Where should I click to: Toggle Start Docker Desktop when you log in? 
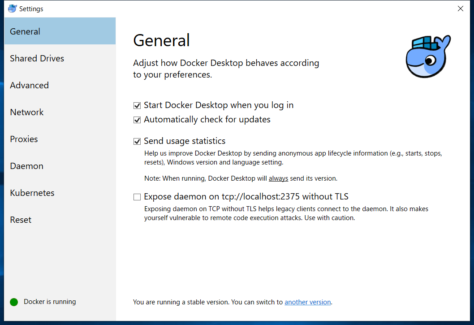point(137,106)
